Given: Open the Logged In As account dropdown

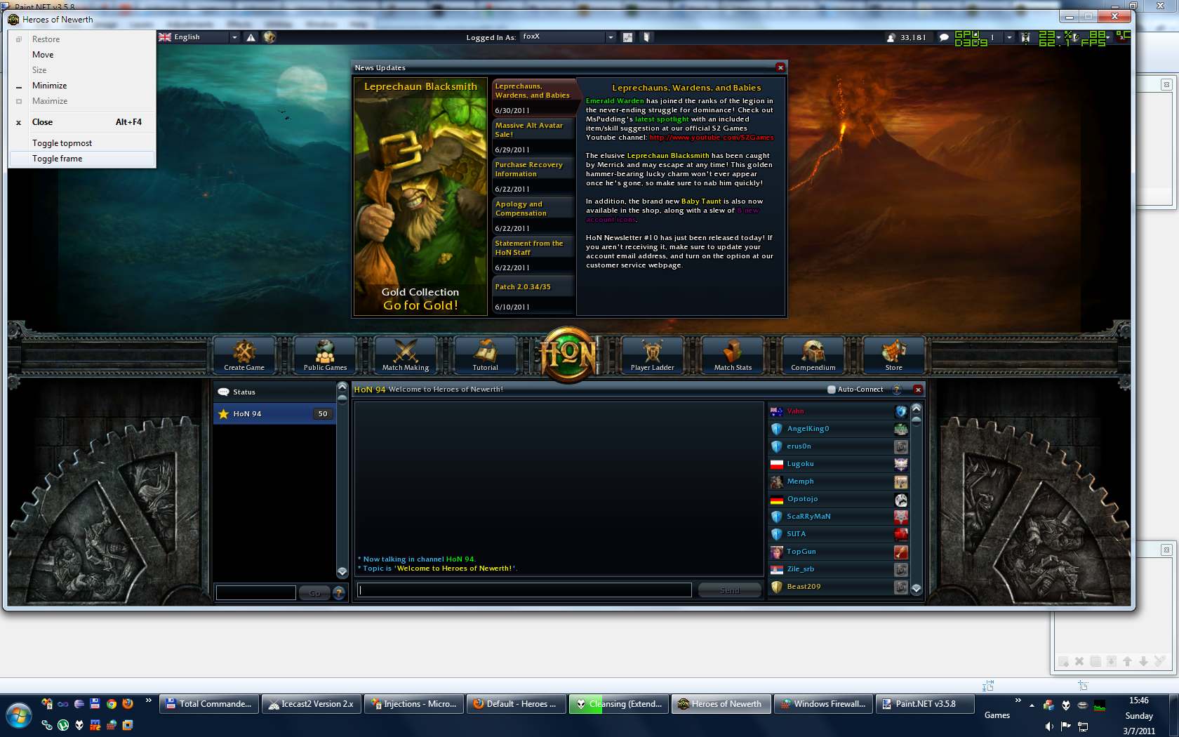Looking at the screenshot, I should [610, 37].
